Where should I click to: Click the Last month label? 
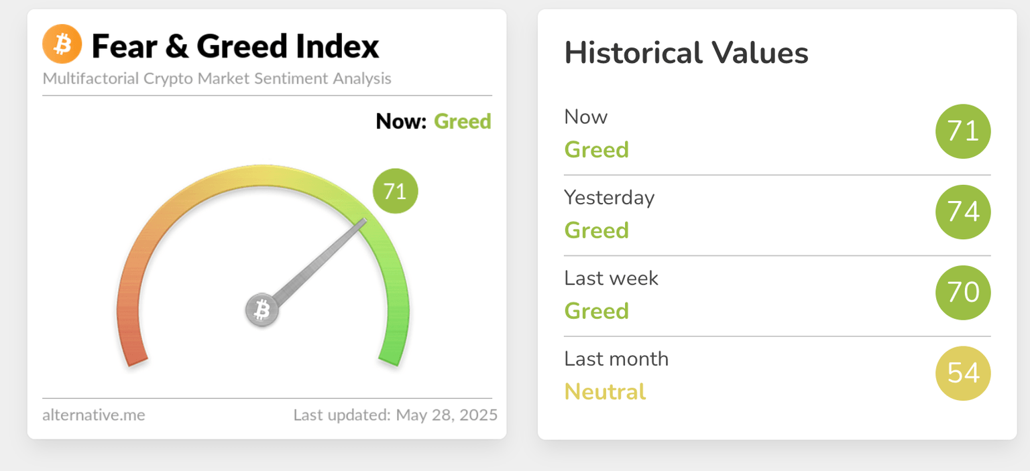click(x=616, y=359)
